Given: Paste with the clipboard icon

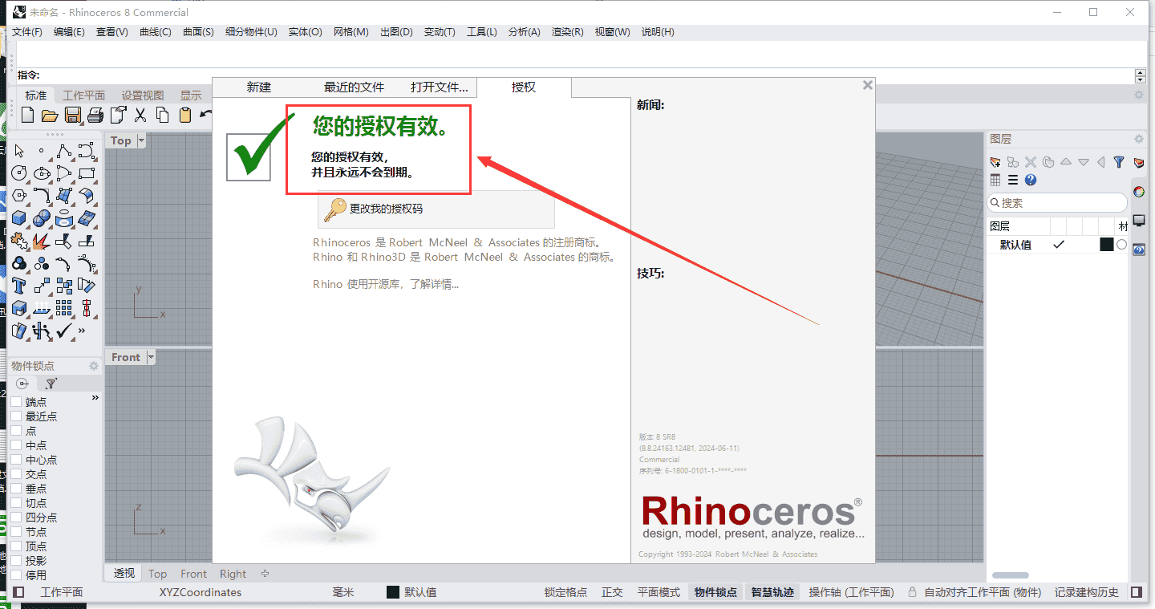Looking at the screenshot, I should (185, 115).
